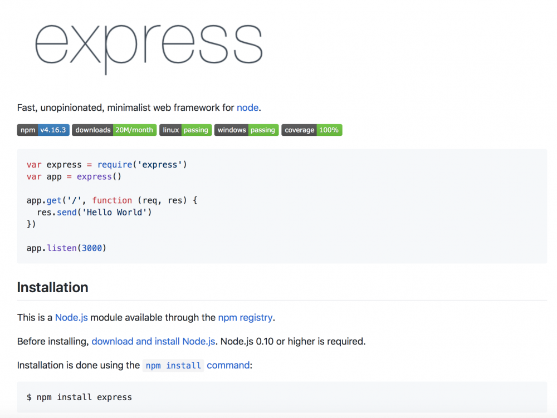
Task: Click the 'Fast, unopinionated, minimalist' description text
Action: (x=125, y=107)
